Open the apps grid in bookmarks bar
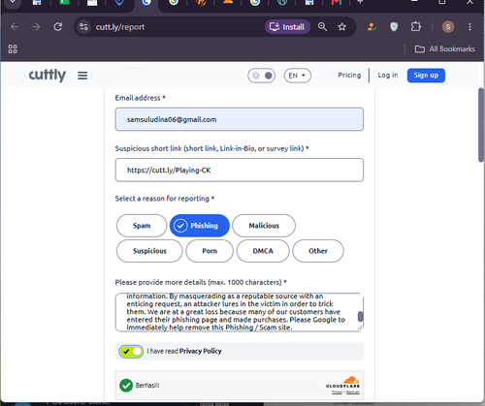Viewport: 485px width, 406px height. pos(13,49)
